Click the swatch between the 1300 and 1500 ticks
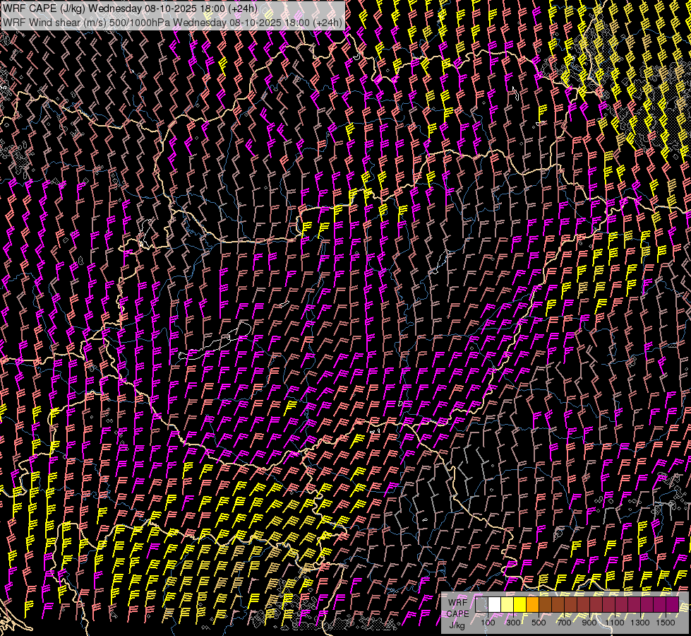The image size is (691, 636). click(x=647, y=605)
